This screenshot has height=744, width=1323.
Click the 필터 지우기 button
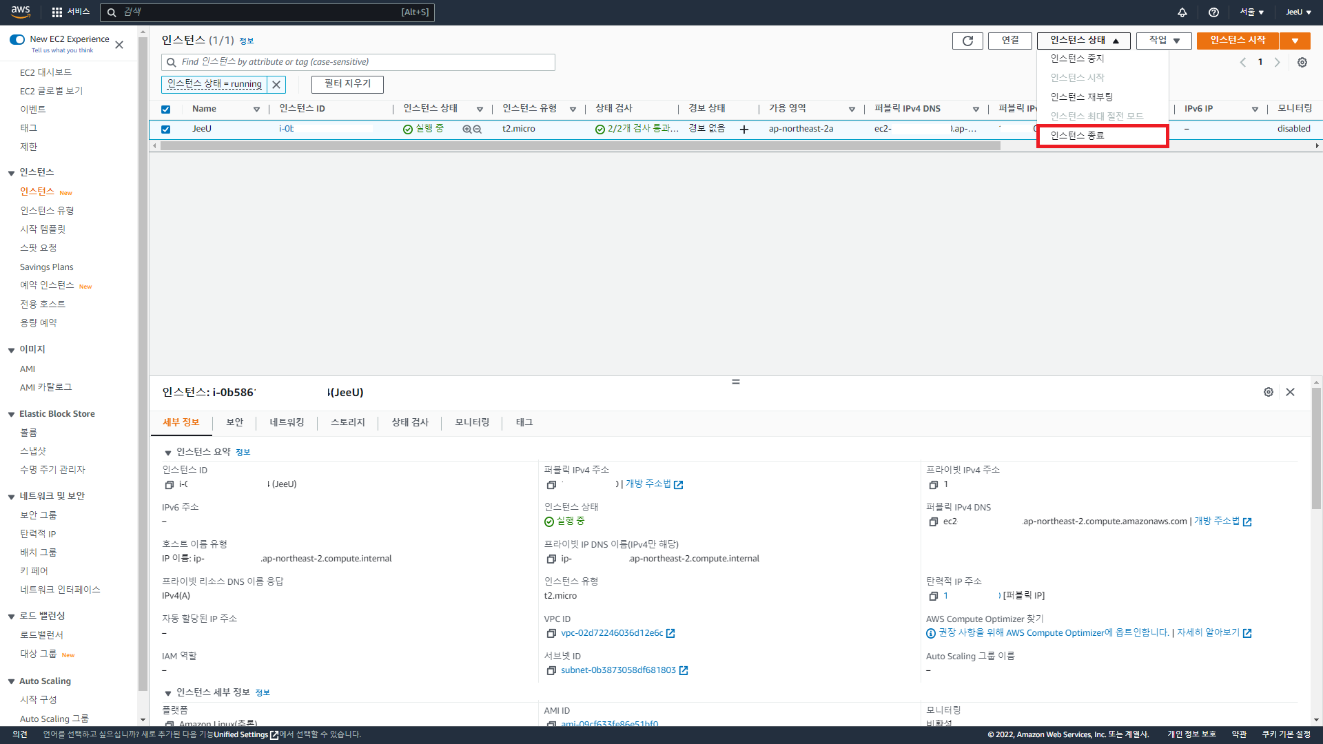pyautogui.click(x=347, y=84)
